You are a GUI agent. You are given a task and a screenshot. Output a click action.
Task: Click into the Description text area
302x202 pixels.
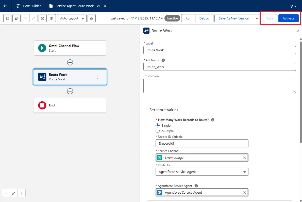pos(220,86)
